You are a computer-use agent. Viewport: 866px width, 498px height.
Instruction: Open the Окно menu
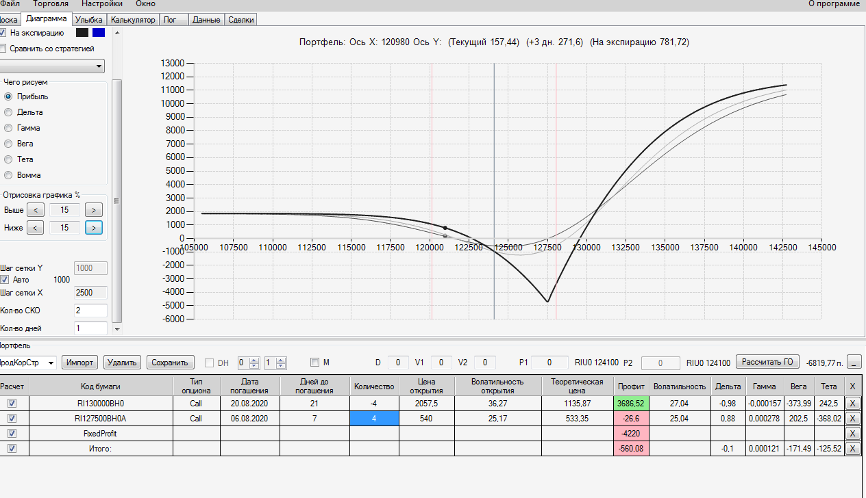point(145,3)
